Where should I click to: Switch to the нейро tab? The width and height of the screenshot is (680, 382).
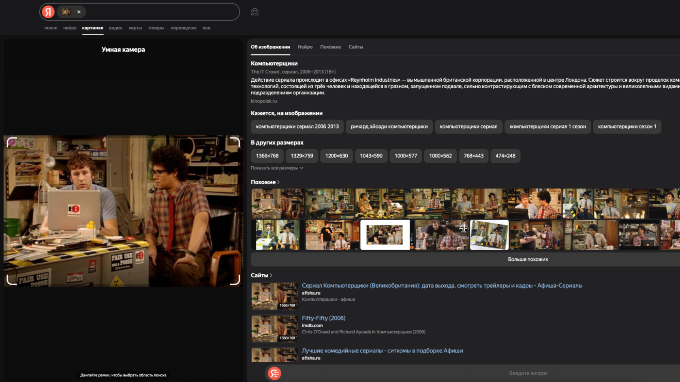click(70, 28)
